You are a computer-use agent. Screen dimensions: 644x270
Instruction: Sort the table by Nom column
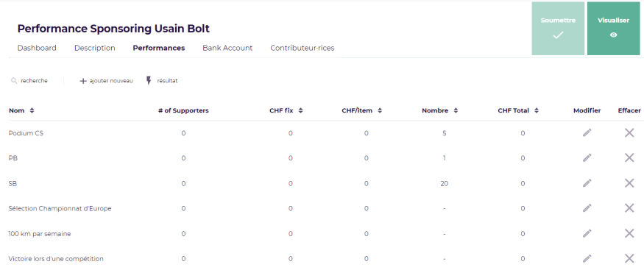32,110
